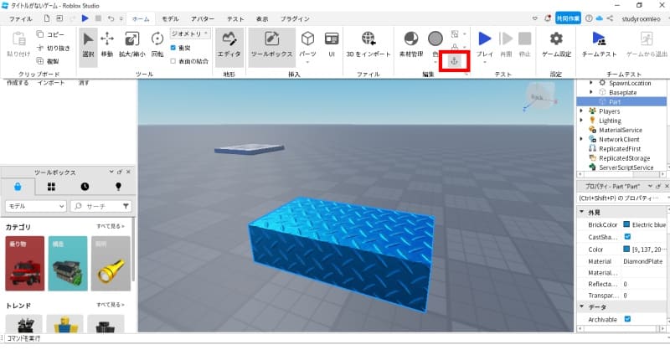Open Toolbox recent tab (clock icon)
The image size is (670, 350).
pyautogui.click(x=85, y=187)
